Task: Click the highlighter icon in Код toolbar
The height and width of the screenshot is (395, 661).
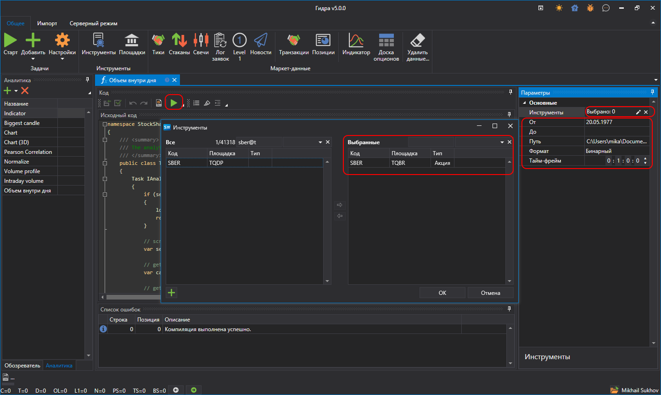Action: click(x=207, y=103)
